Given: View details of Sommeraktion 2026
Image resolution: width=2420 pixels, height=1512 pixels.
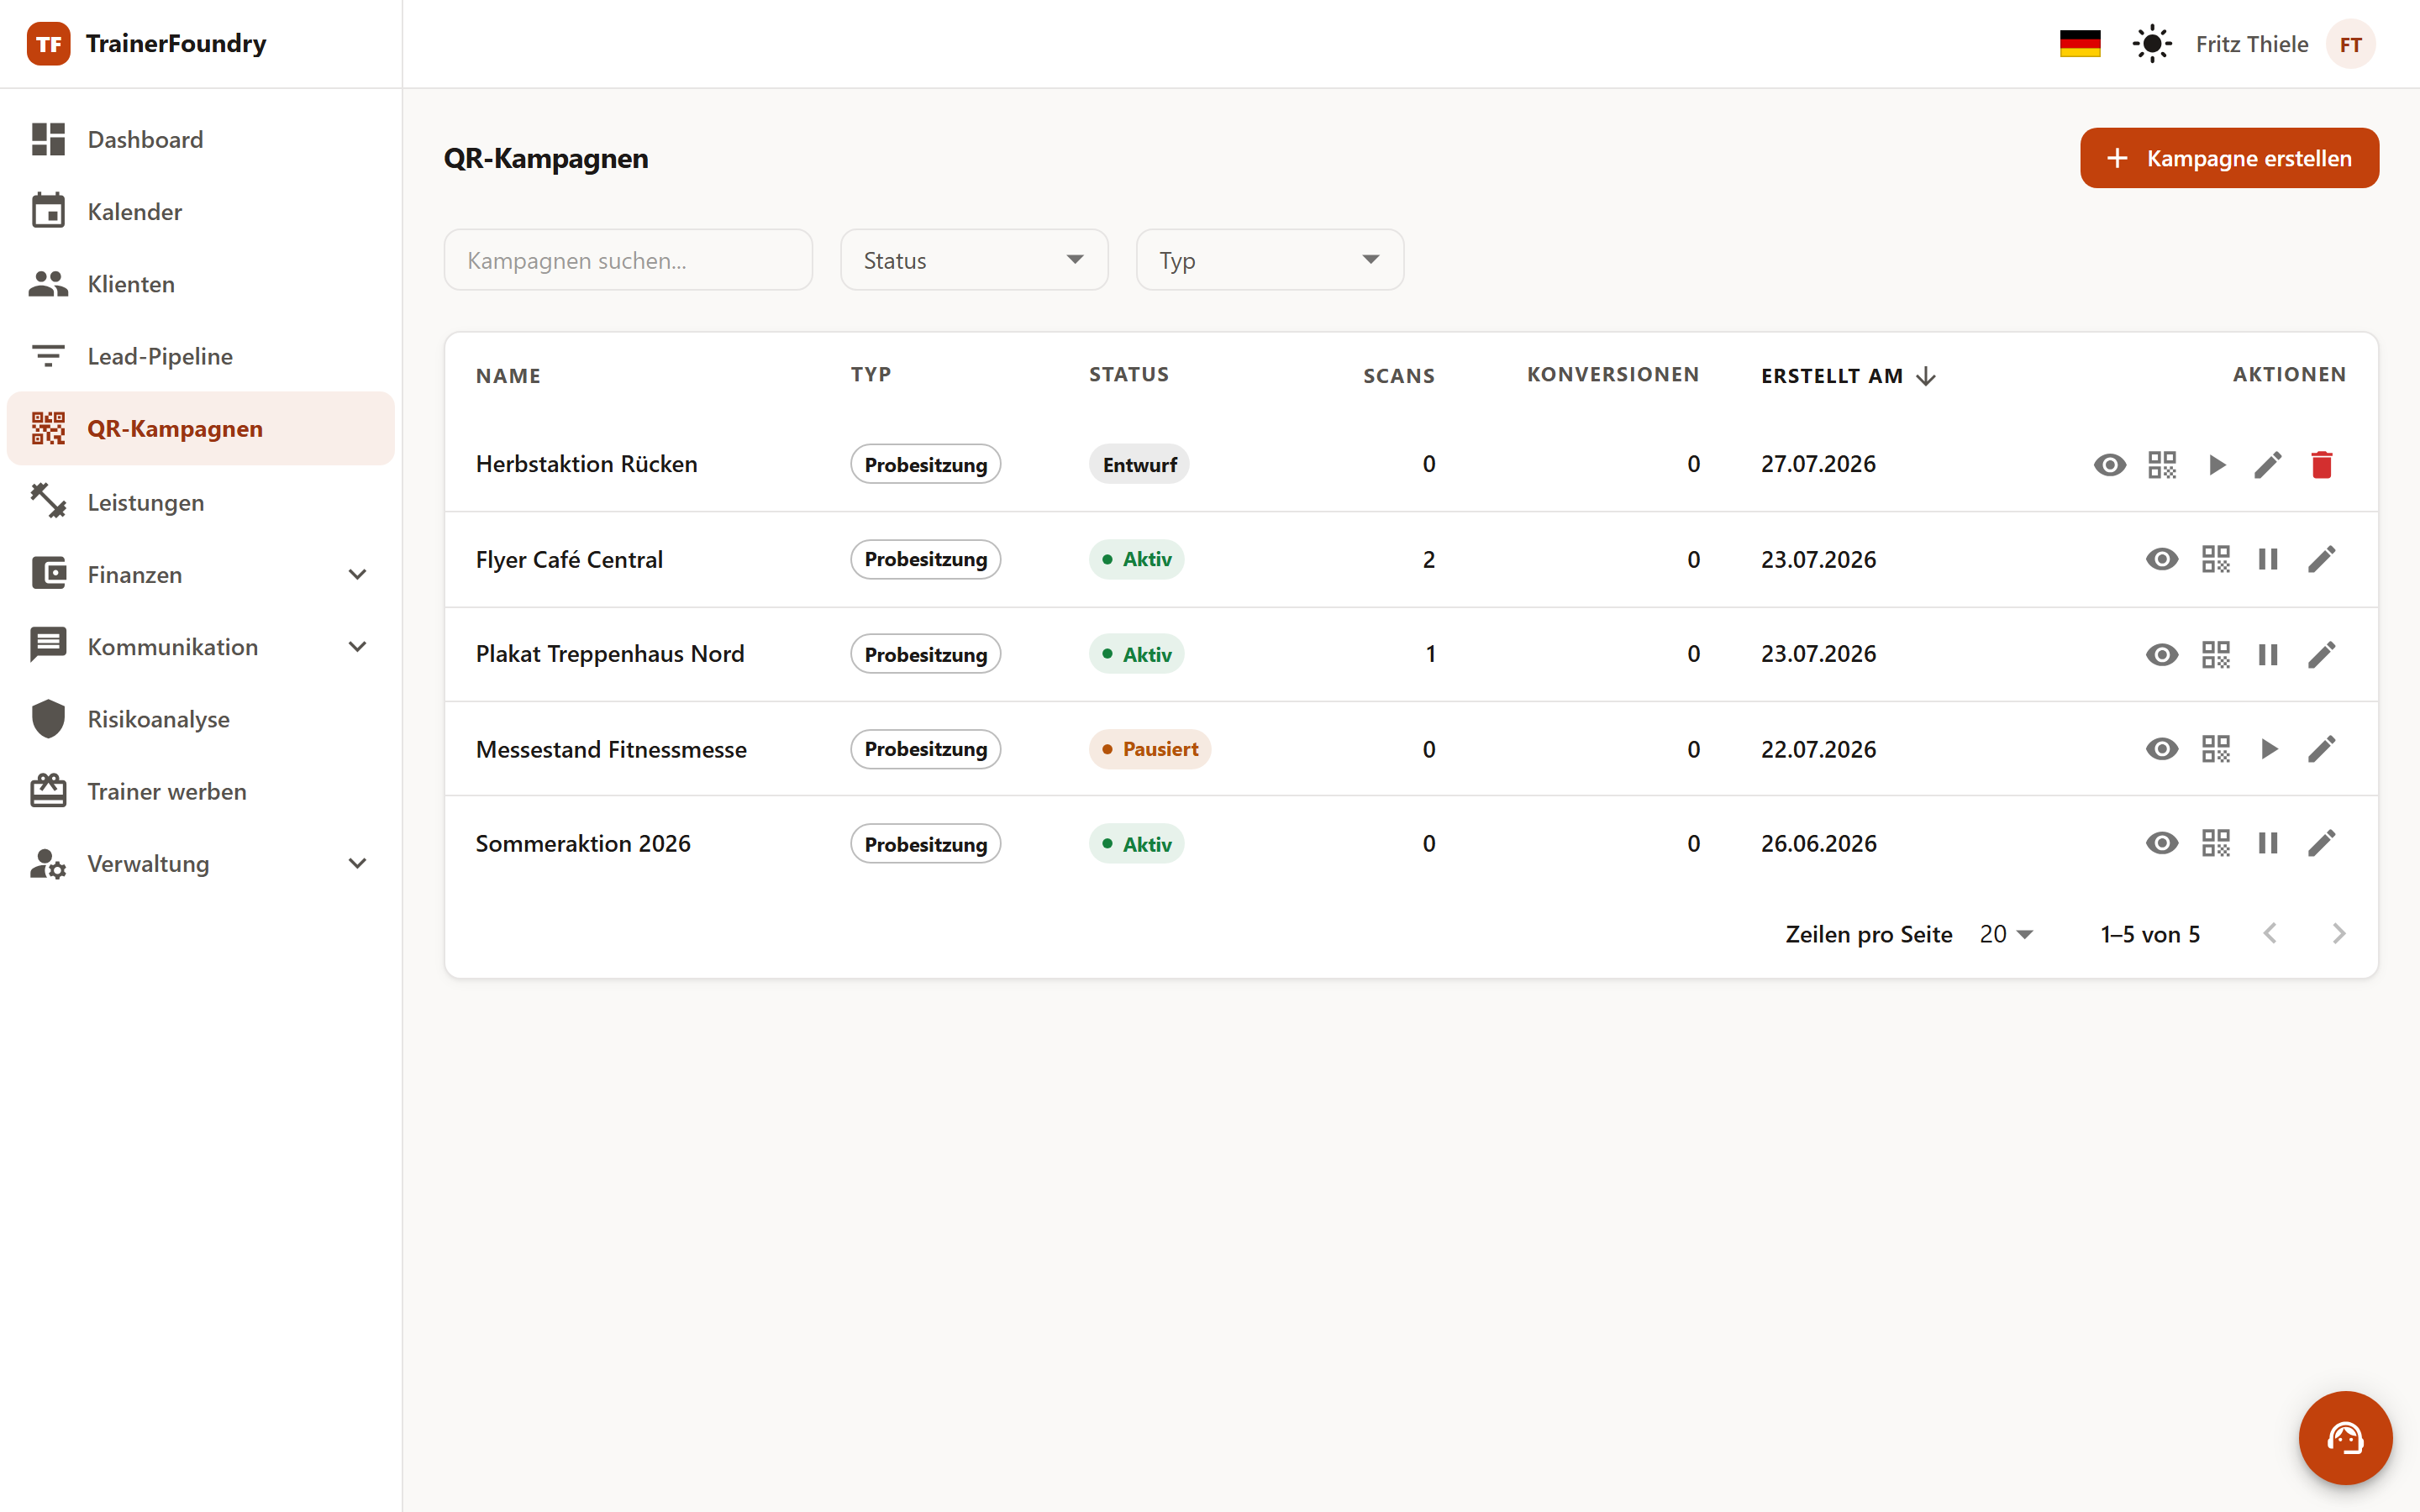Looking at the screenshot, I should 2162,843.
